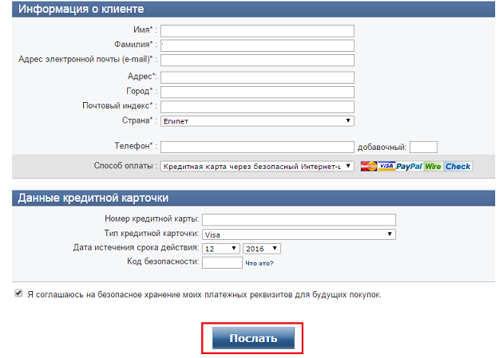Click the PayPal payment icon
499x358 pixels.
[x=410, y=166]
